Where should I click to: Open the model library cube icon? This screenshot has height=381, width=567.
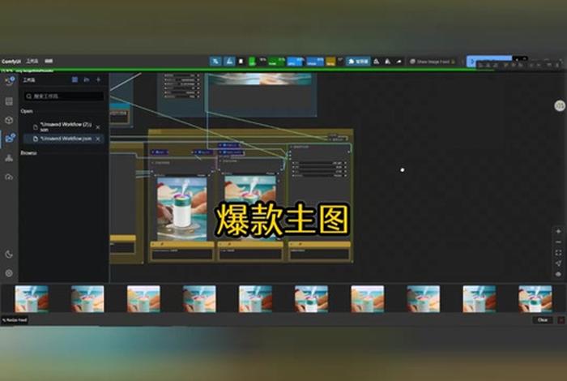[x=9, y=120]
